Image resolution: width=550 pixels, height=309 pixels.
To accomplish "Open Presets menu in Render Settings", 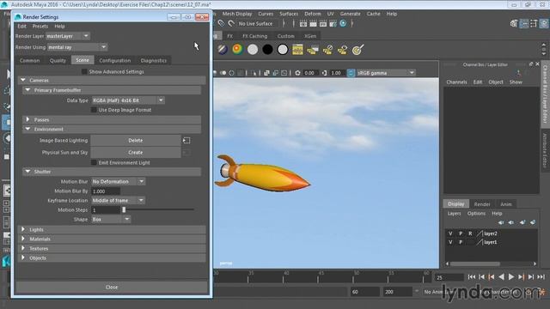I will click(x=40, y=27).
